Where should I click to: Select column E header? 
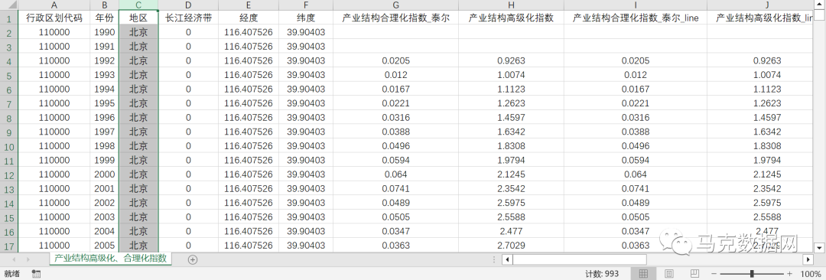(x=248, y=5)
